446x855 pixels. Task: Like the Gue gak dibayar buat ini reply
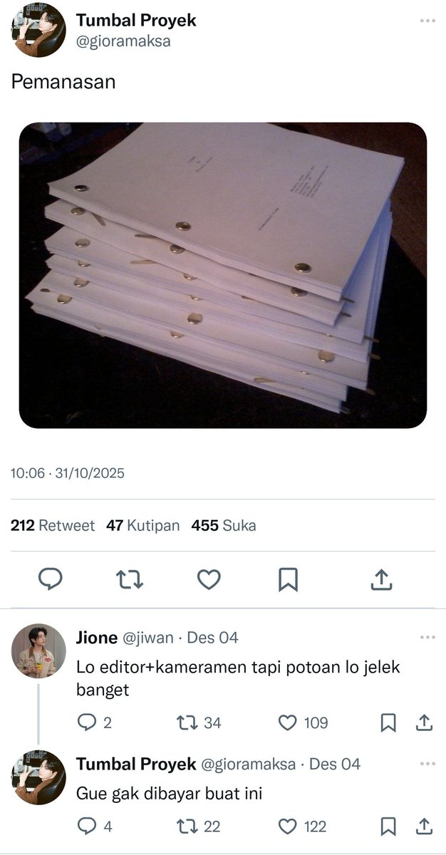pyautogui.click(x=302, y=826)
